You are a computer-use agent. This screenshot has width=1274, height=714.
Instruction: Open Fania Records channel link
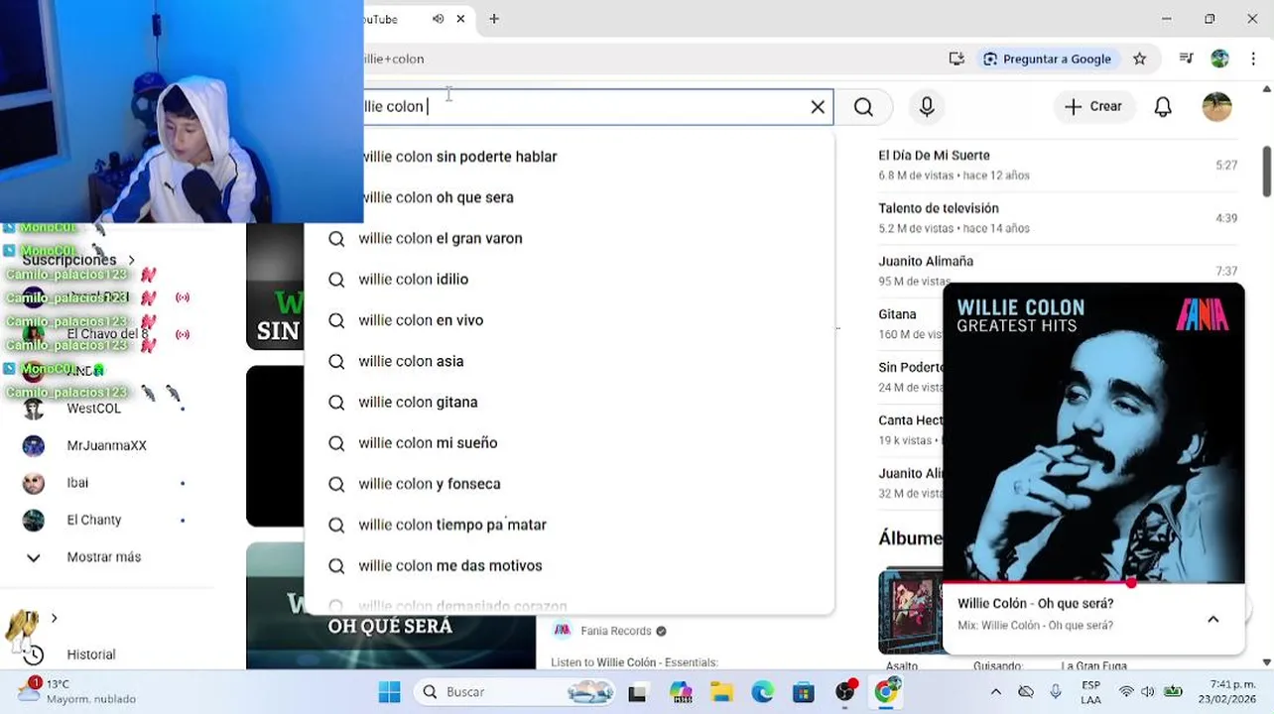pyautogui.click(x=616, y=631)
